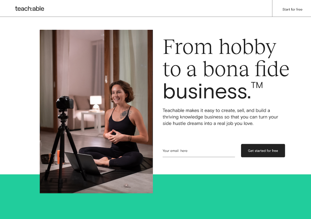Open the Start for free link

292,9
